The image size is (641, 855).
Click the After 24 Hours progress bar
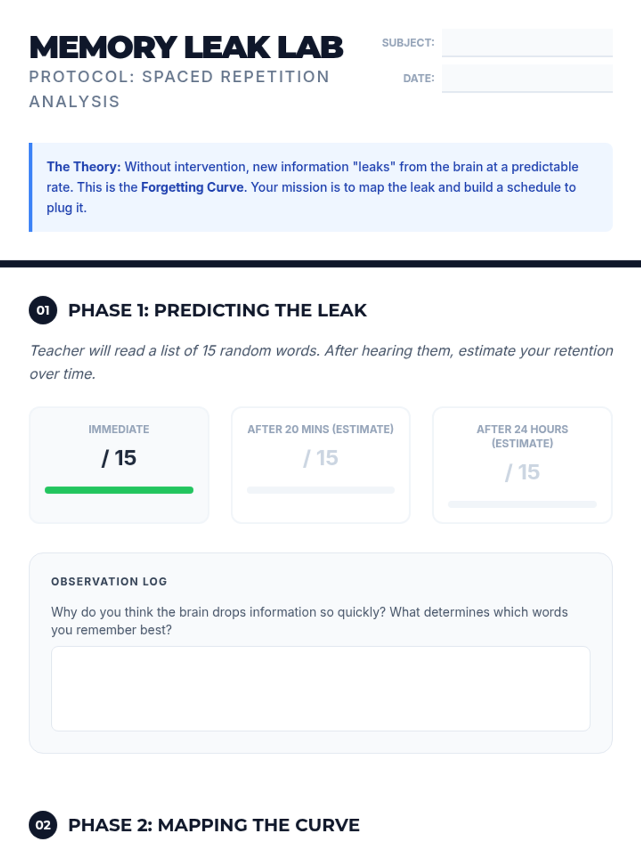point(522,504)
